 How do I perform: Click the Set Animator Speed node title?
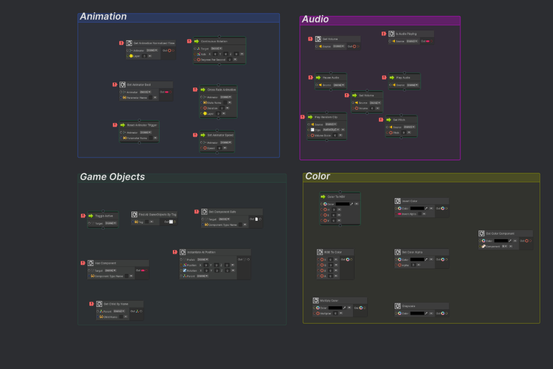(220, 135)
